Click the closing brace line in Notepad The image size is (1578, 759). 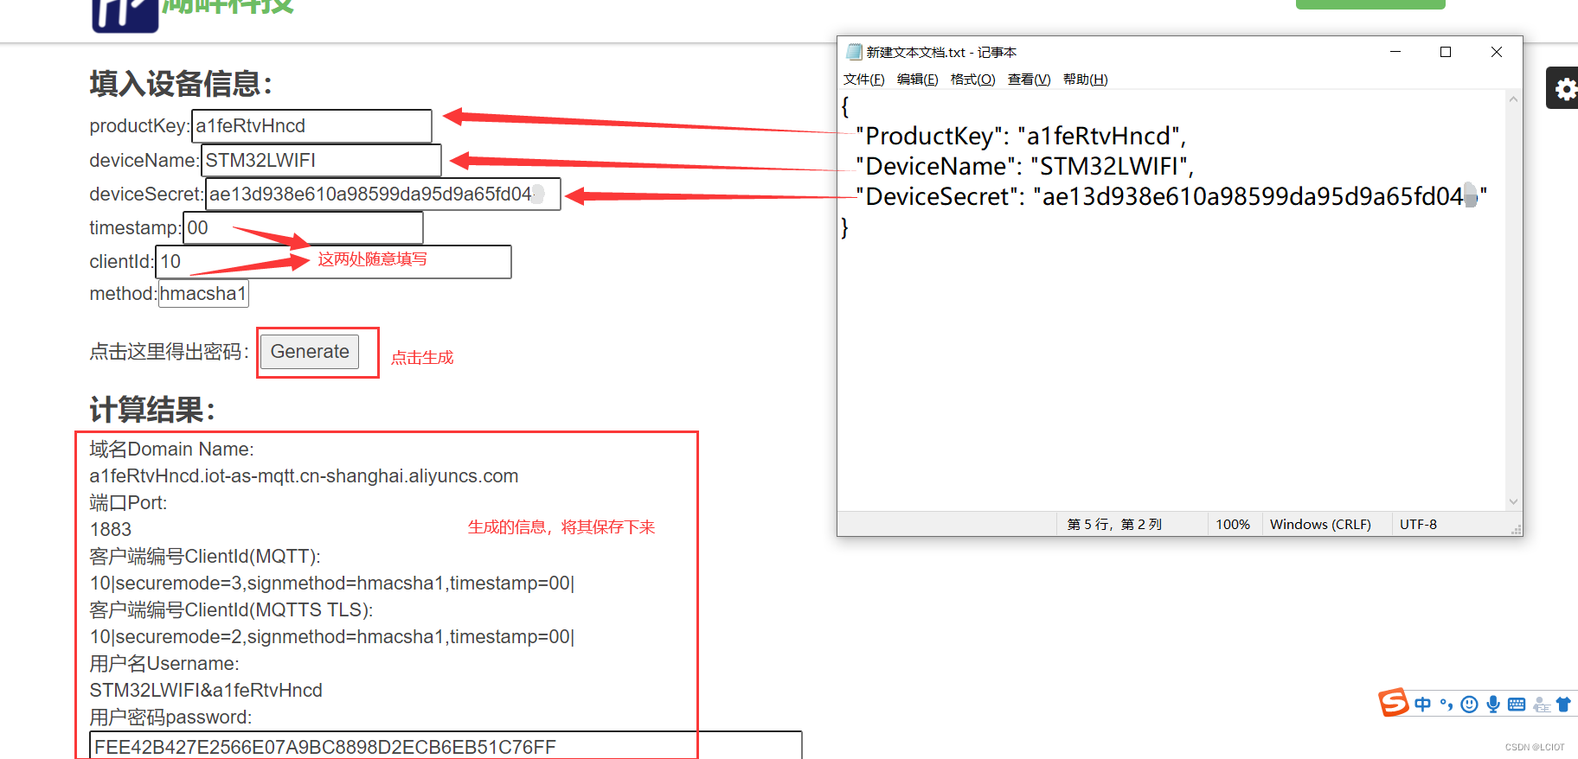pos(845,227)
